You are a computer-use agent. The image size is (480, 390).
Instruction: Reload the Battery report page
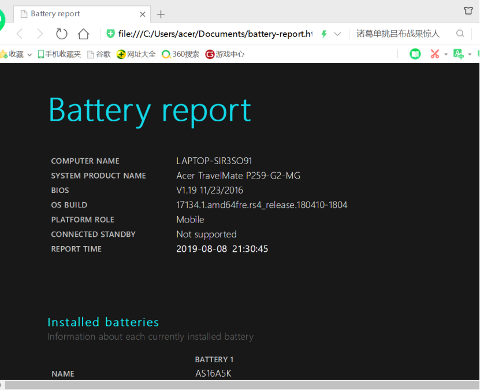(61, 34)
